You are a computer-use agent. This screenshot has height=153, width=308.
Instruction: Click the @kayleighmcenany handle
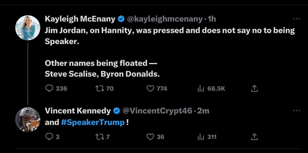pos(165,19)
